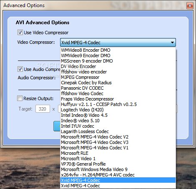The image size is (196, 189).
Task: Select WMVideo8 Encoder DMO from list
Action: coord(118,50)
